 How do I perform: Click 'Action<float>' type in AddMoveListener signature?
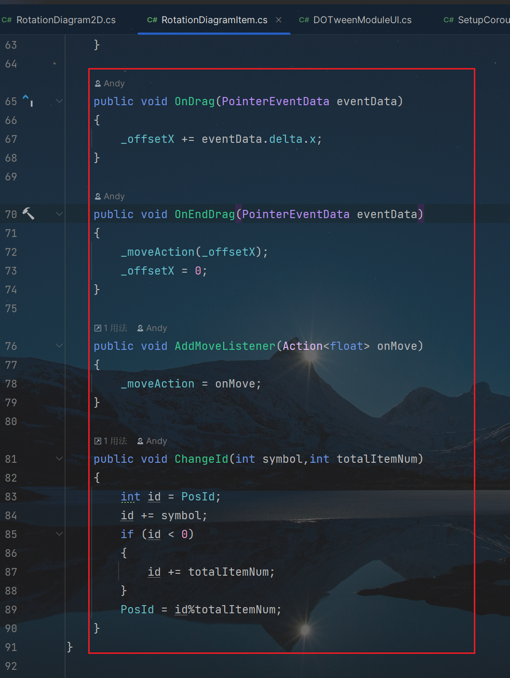[x=326, y=346]
